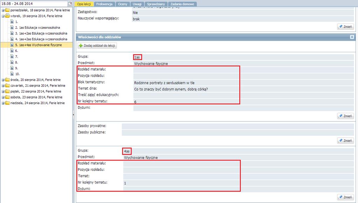
Task: Click Zmień below Zasoby publiczne
Action: coord(345,141)
